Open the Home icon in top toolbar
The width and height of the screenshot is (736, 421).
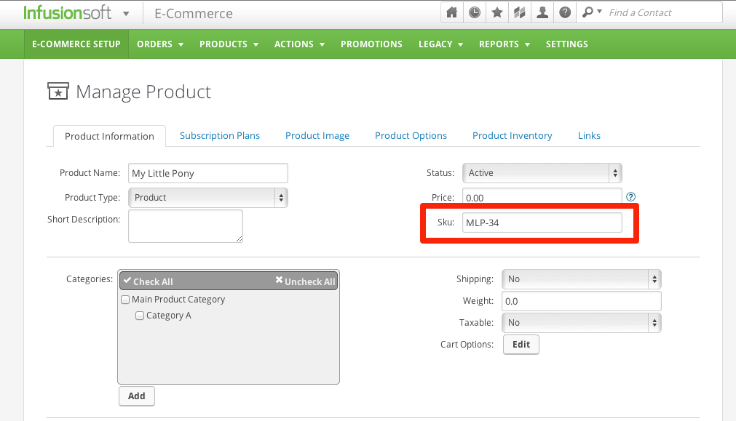pos(451,12)
